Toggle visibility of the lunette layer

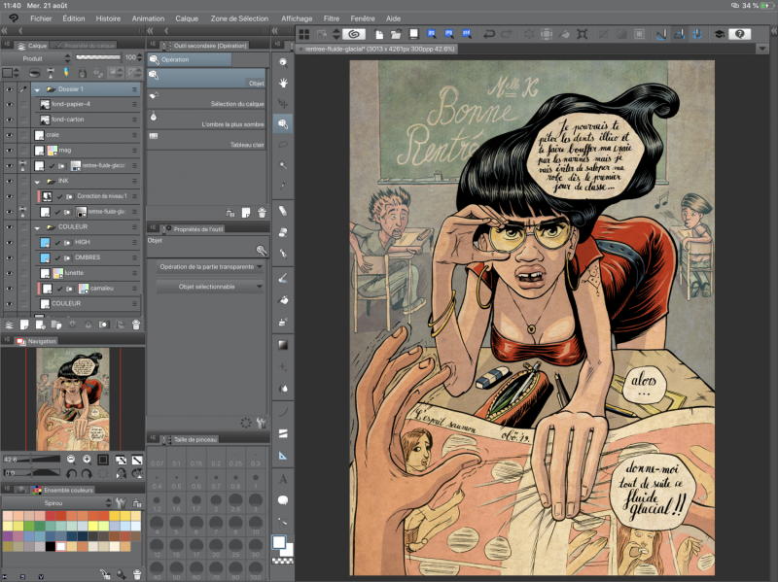click(9, 273)
